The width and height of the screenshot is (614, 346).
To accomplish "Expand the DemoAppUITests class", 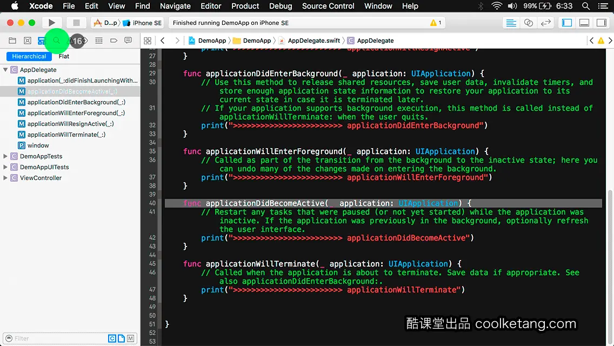I will (5, 167).
